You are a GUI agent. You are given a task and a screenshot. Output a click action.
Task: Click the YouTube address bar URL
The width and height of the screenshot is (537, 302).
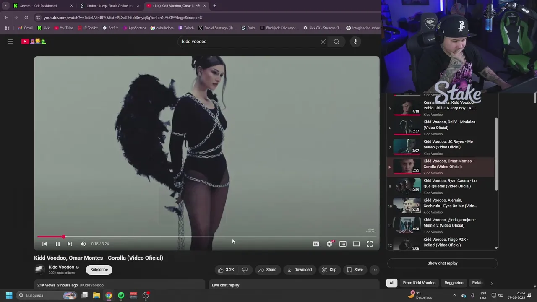tap(123, 18)
